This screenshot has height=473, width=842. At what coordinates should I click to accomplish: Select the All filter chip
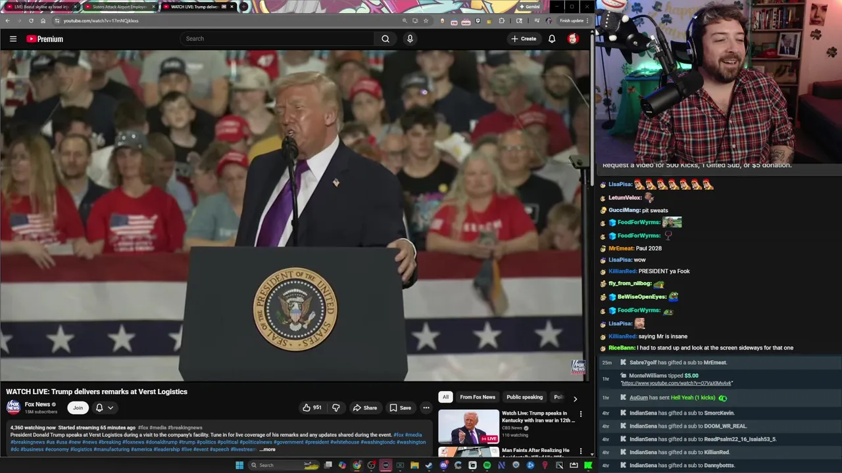445,397
